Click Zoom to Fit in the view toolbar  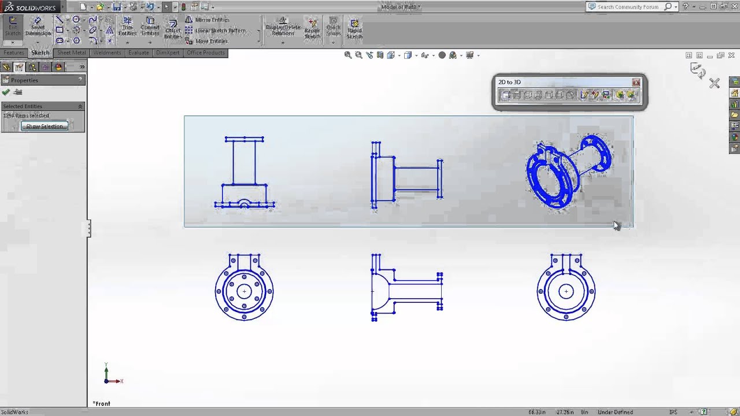click(x=348, y=55)
